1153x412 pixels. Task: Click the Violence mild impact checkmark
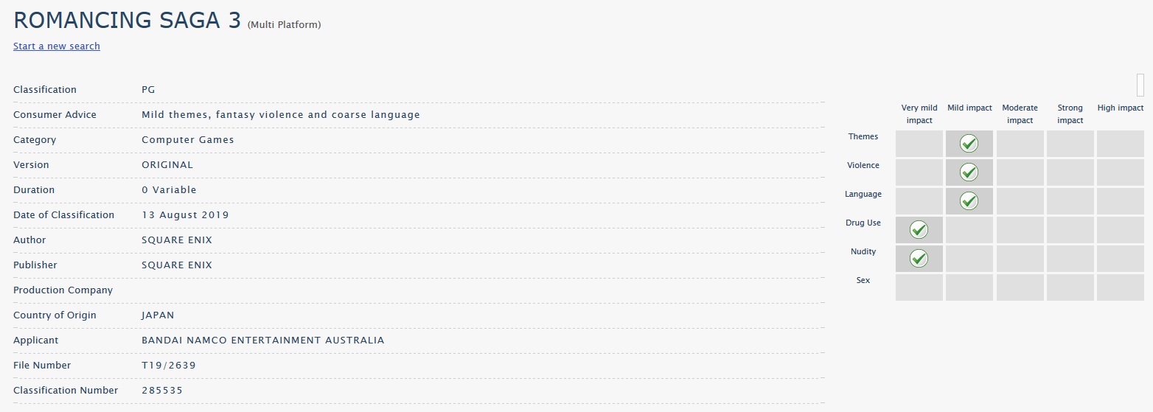tap(969, 172)
